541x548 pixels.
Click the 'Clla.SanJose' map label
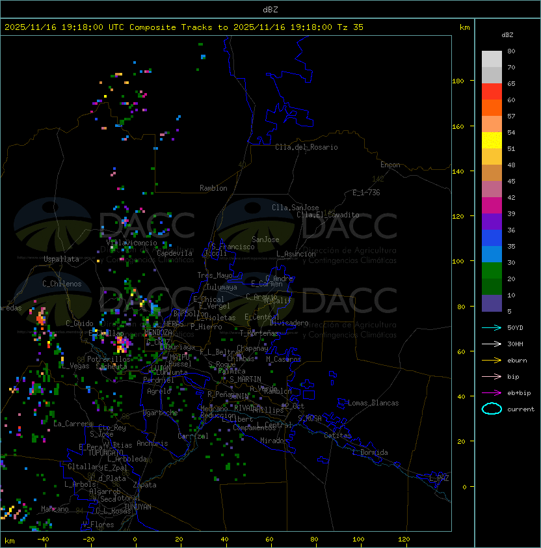(x=295, y=207)
